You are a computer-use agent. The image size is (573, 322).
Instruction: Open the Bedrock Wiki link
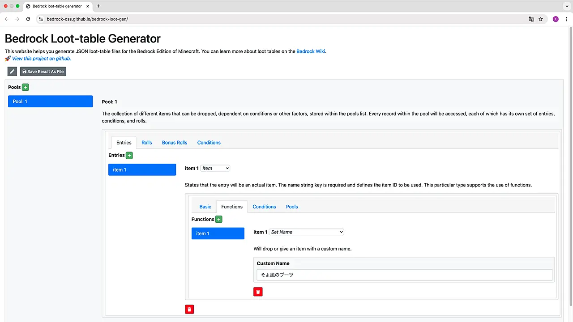311,51
